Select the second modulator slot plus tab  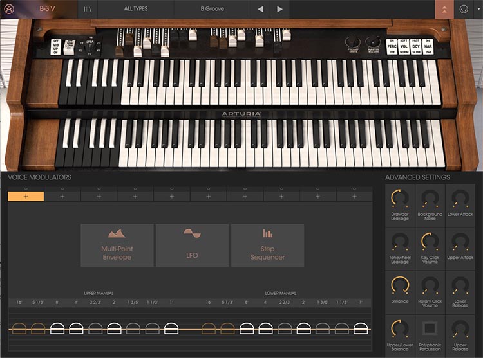point(62,197)
